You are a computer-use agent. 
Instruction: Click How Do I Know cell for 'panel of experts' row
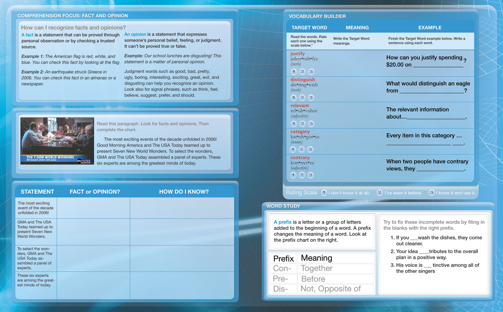182,258
